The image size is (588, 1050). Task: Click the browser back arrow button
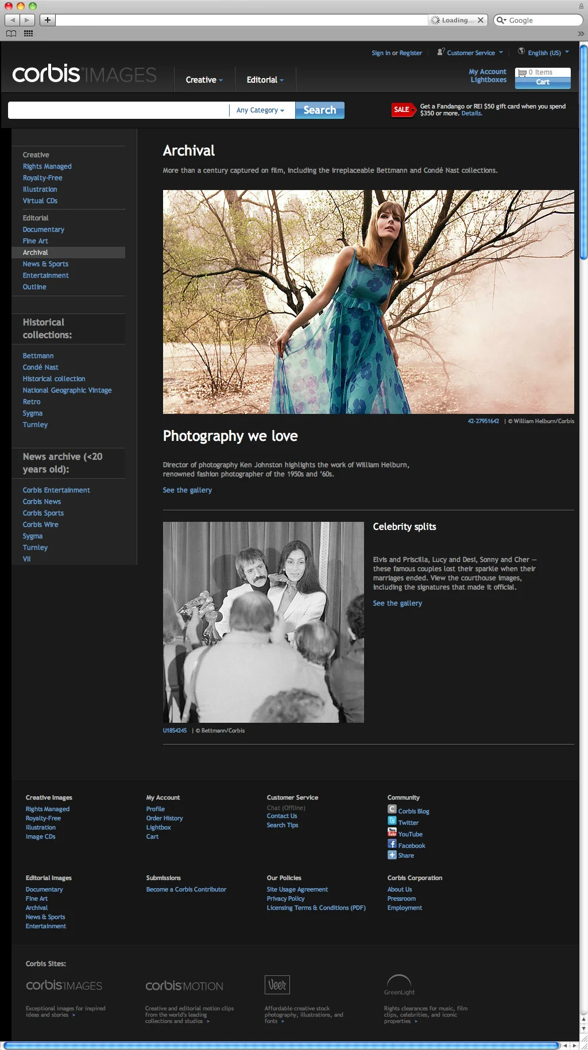pyautogui.click(x=12, y=20)
